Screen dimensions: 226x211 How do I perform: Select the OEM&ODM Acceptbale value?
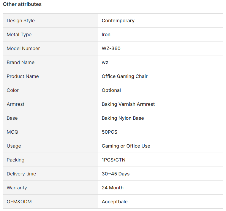point(115,202)
